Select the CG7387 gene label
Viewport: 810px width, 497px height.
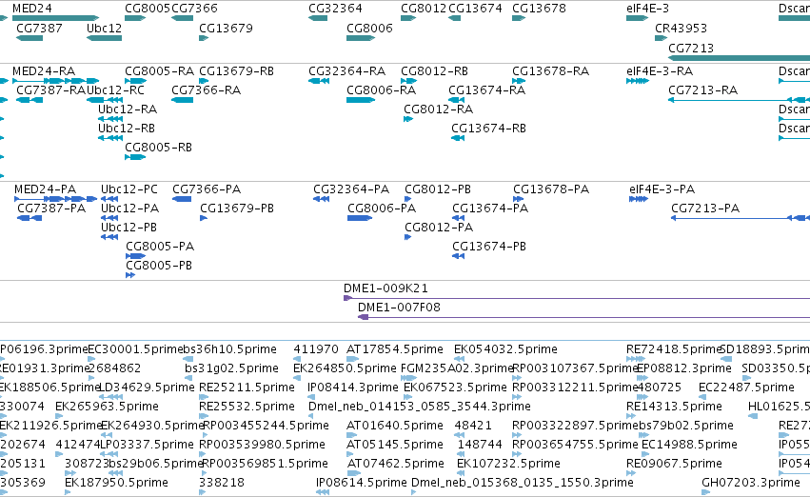[x=39, y=28]
